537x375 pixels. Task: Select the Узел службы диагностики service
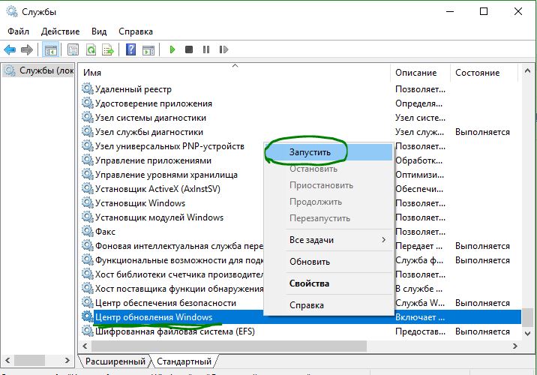coord(149,132)
